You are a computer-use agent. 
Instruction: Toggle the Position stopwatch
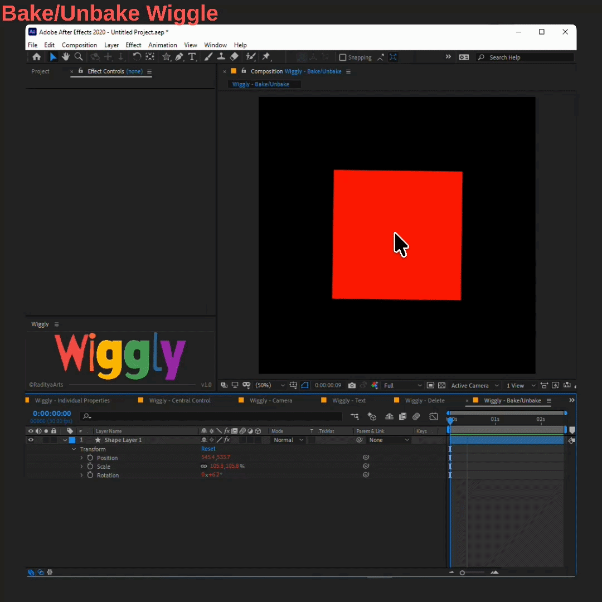click(x=90, y=457)
